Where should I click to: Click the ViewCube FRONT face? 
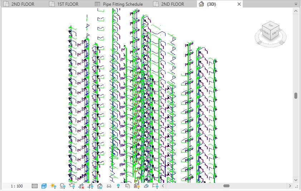click(x=266, y=33)
